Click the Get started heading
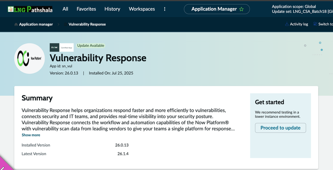333x170 pixels. tap(270, 102)
